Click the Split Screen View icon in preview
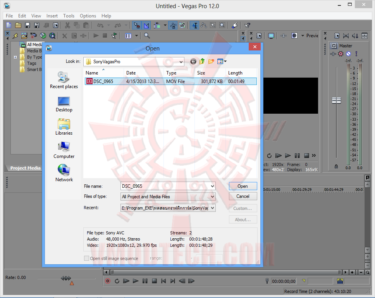Image resolution: width=375 pixels, height=298 pixels. tap(294, 36)
